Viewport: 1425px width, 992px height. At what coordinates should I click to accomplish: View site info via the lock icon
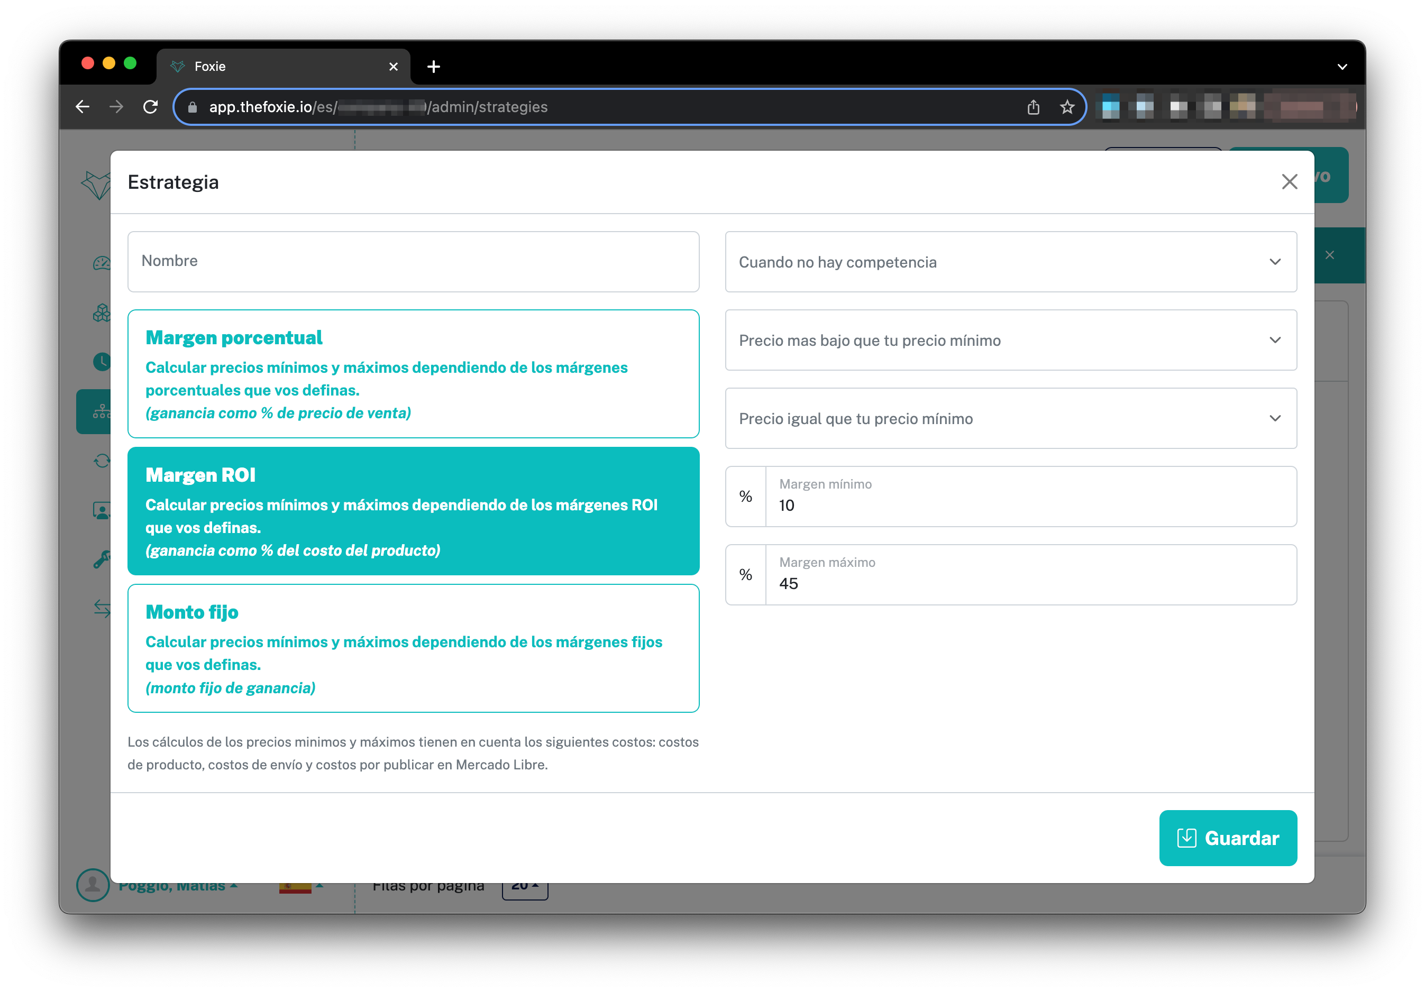(193, 107)
